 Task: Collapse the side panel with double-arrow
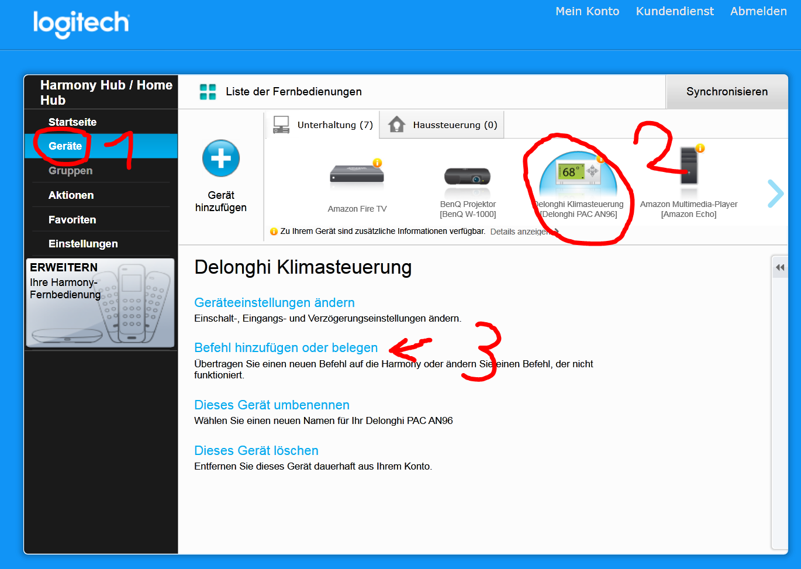coord(780,267)
